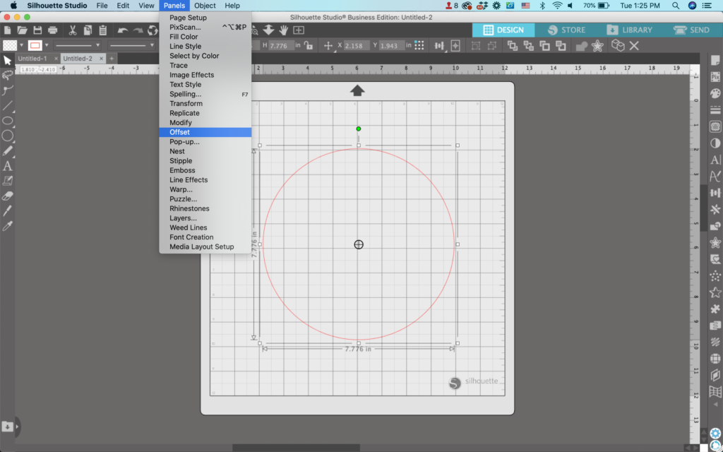Switch to the DESIGN view
This screenshot has width=723, height=452.
coord(503,30)
